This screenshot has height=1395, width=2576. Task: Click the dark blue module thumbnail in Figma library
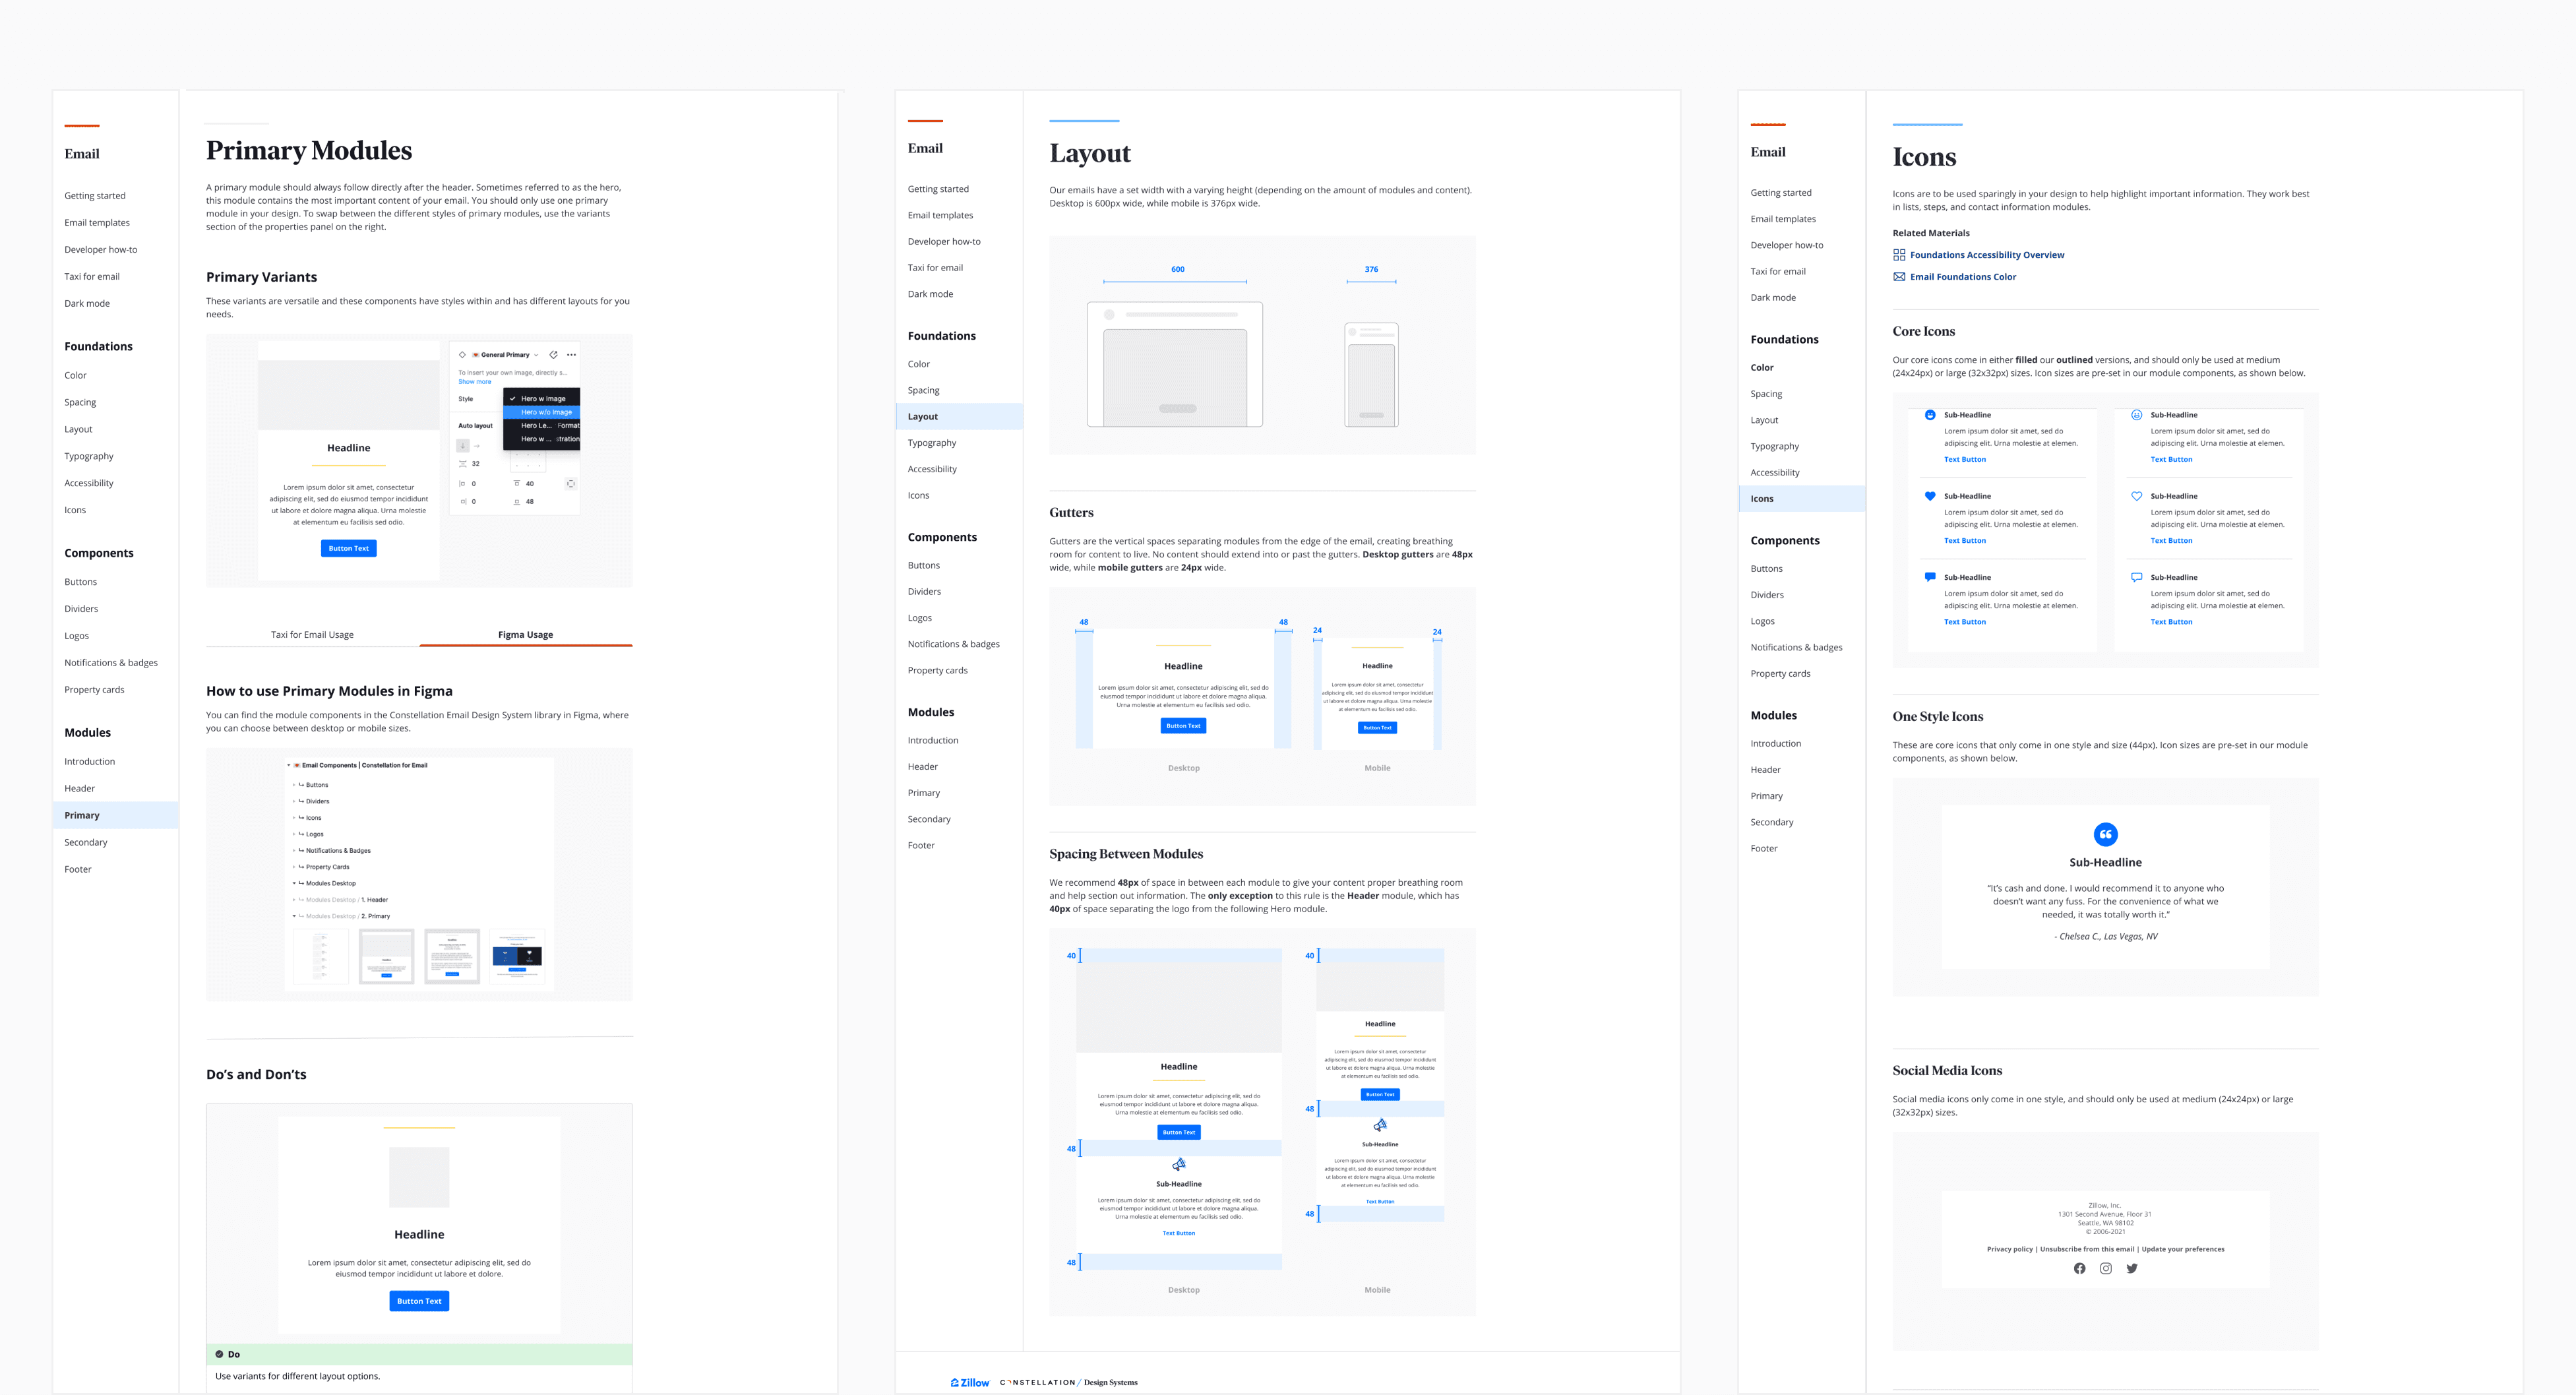(517, 956)
